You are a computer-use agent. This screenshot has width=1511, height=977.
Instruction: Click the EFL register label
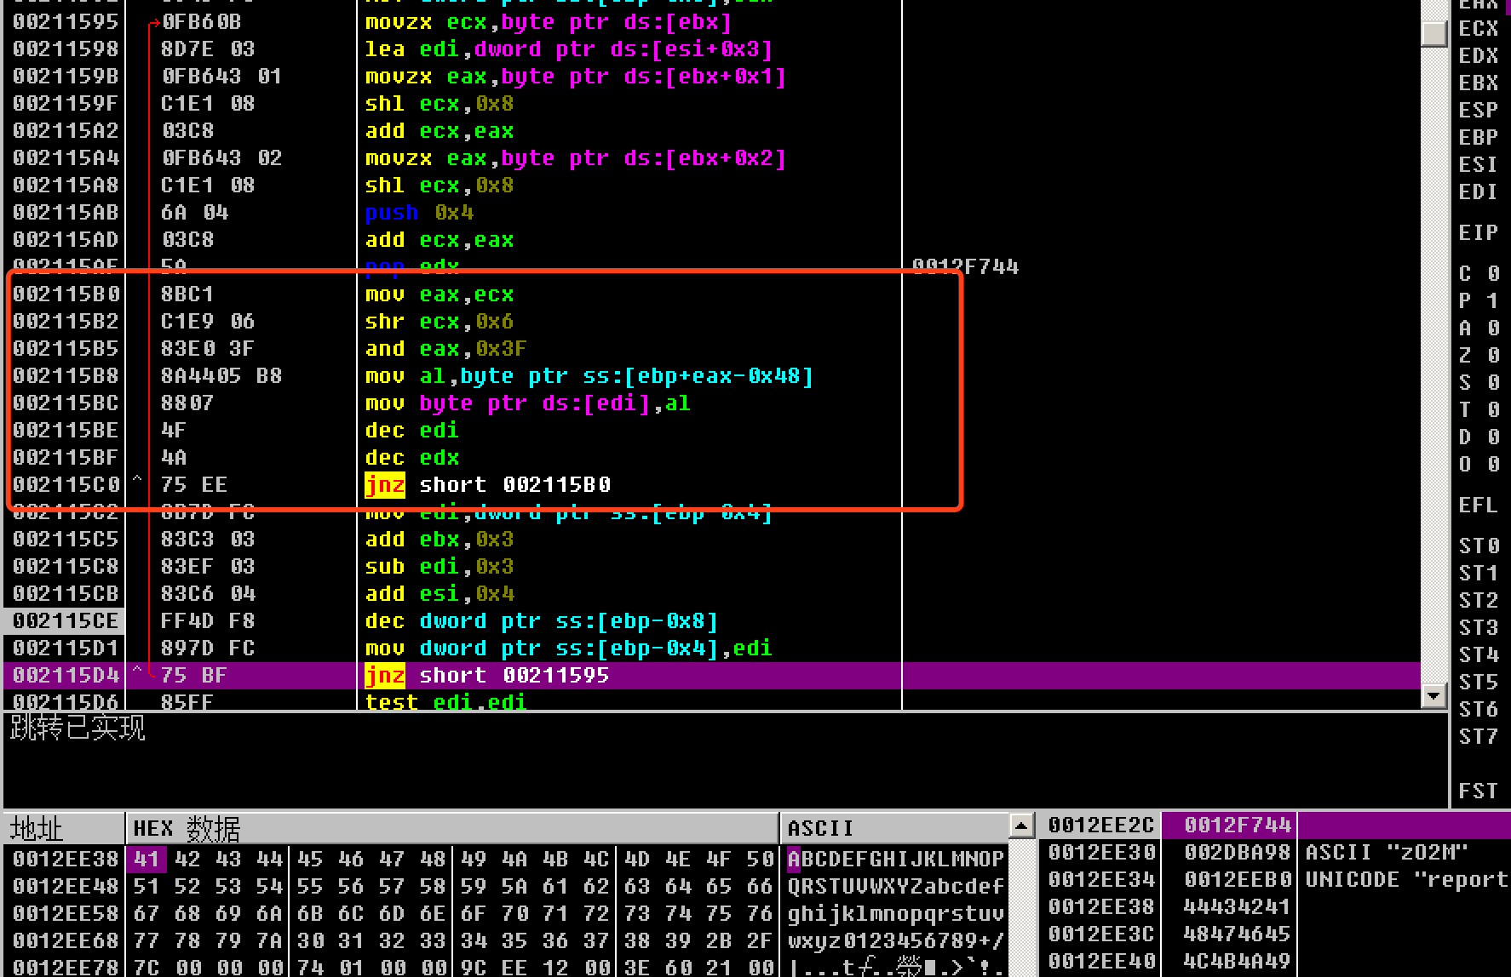coord(1479,506)
